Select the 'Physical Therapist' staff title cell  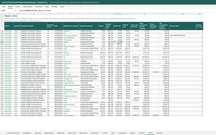click(71, 46)
